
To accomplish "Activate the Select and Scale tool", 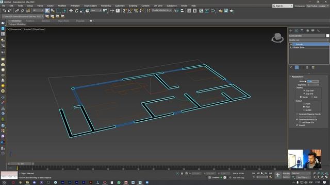I will [82, 10].
